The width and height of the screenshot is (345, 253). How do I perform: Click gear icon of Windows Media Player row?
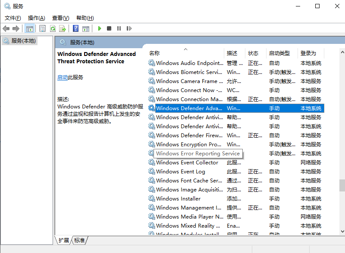[x=152, y=216]
